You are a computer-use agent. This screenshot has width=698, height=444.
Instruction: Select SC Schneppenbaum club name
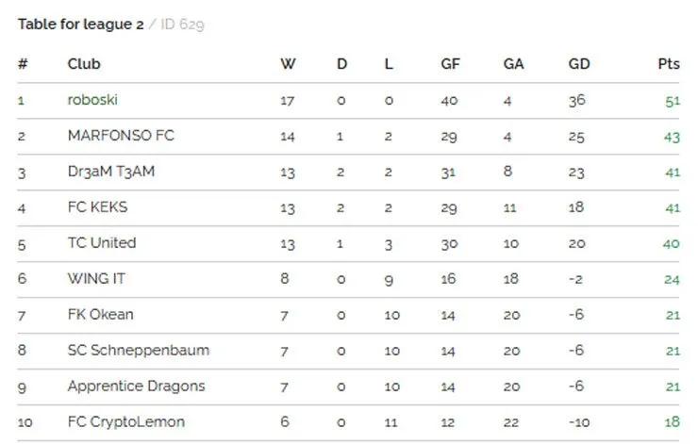point(139,350)
